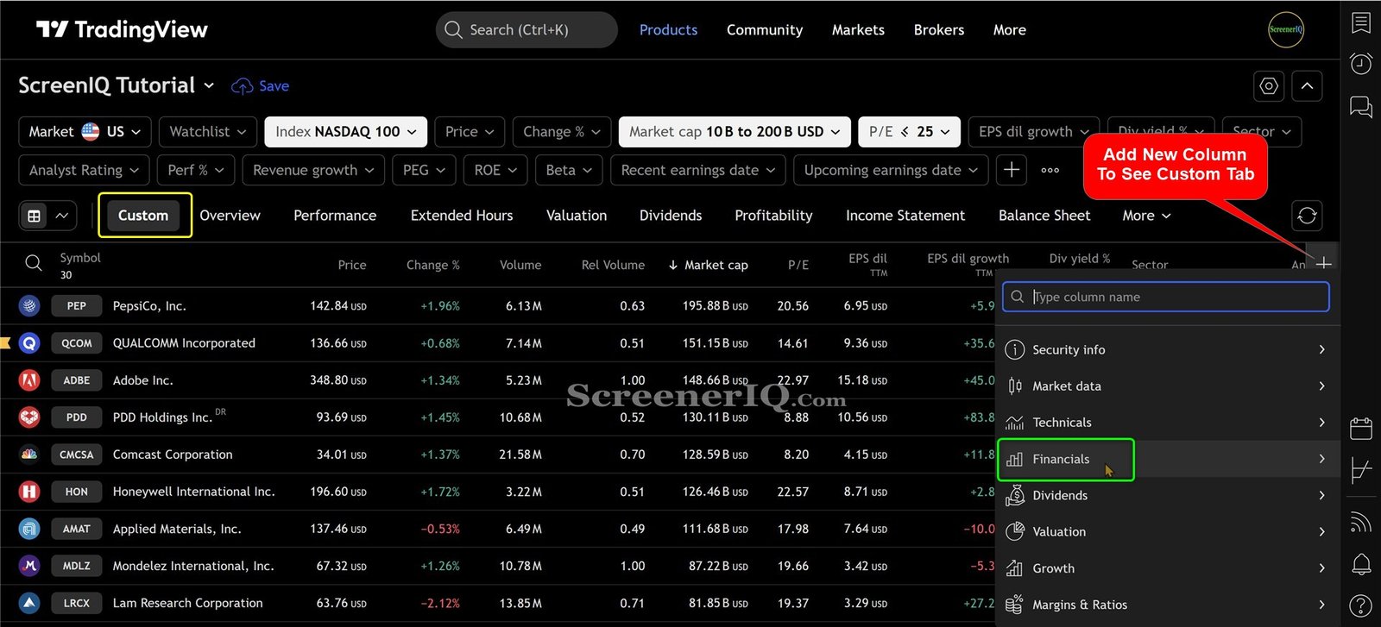Click the add column plus icon
Image resolution: width=1381 pixels, height=627 pixels.
[x=1323, y=262]
